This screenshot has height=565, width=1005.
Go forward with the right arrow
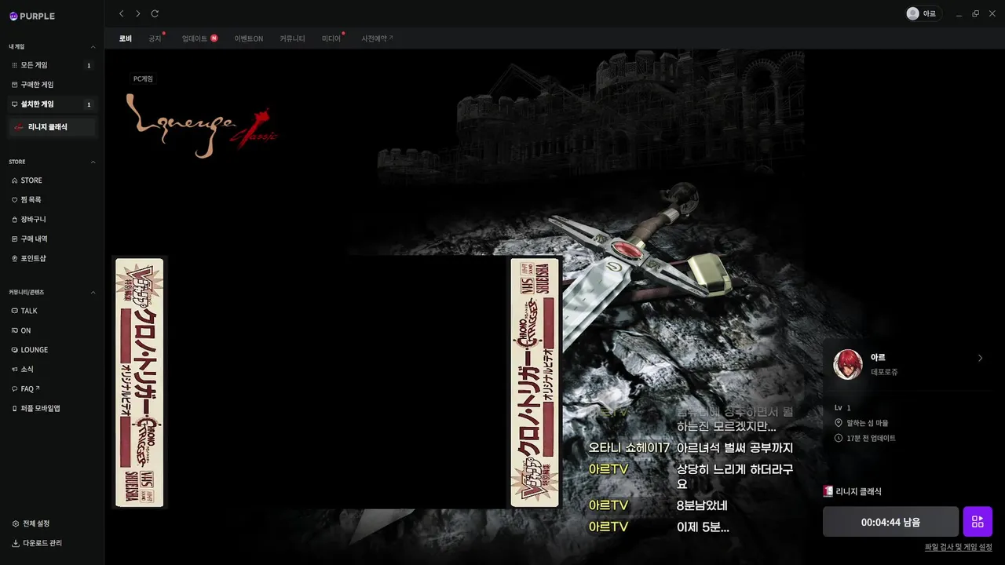138,13
